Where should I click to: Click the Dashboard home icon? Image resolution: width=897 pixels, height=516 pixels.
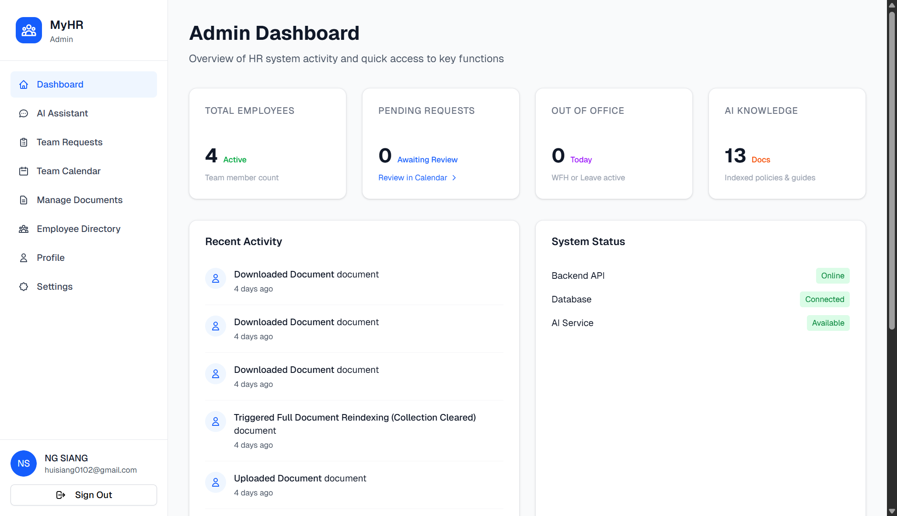pos(24,84)
